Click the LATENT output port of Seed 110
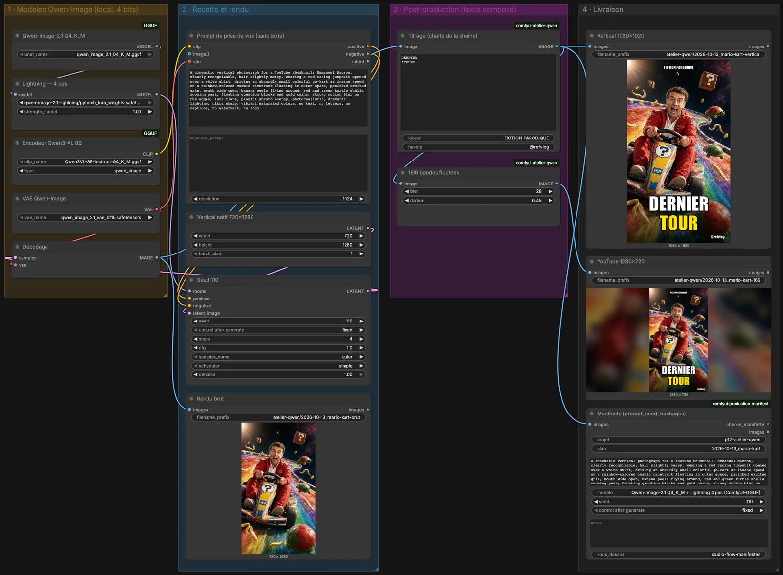The image size is (783, 575). point(368,291)
